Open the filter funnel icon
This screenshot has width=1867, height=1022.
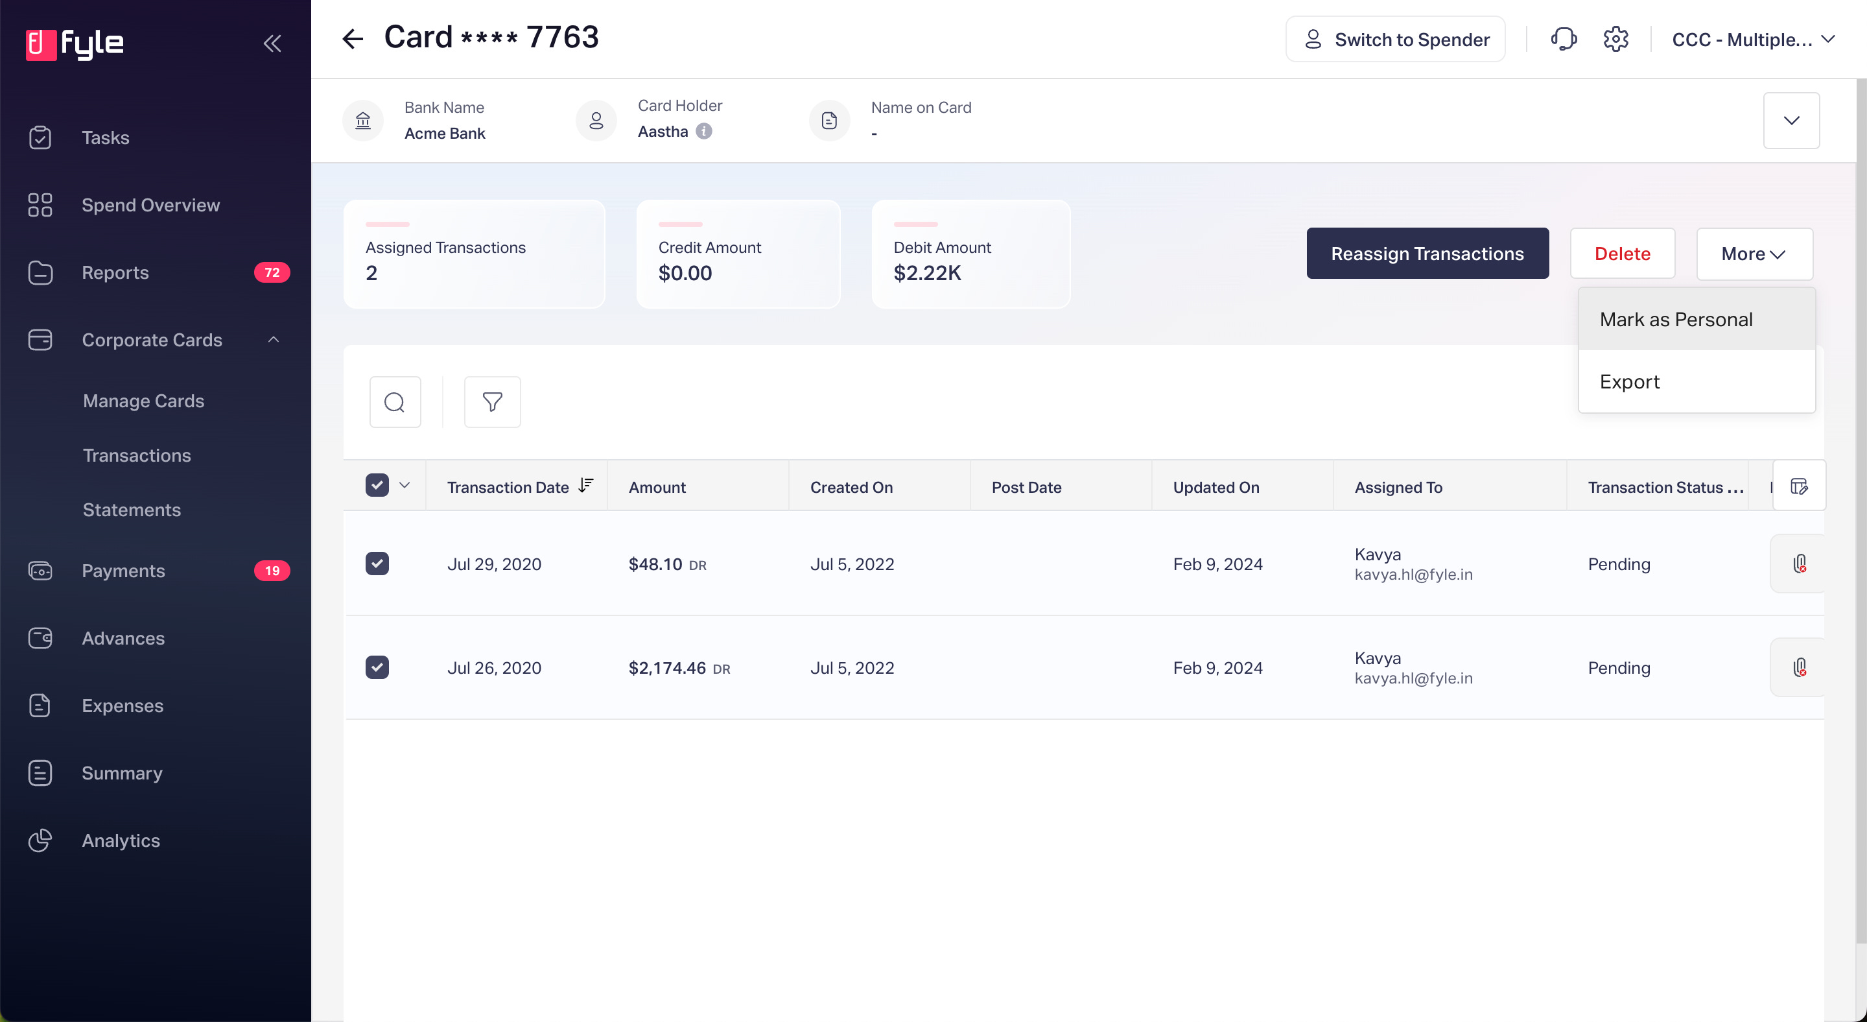point(492,402)
